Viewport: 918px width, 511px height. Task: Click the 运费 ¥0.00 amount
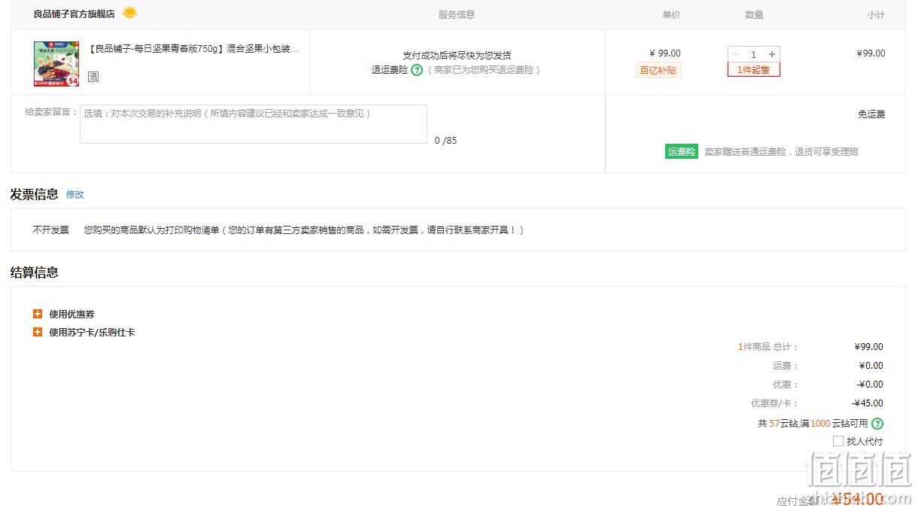[x=871, y=366]
